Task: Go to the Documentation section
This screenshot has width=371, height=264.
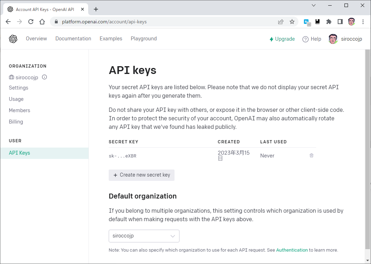Action: (73, 39)
